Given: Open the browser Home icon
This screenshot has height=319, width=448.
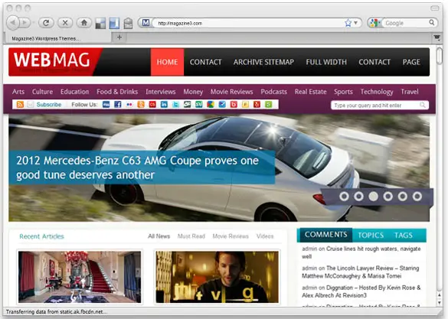Looking at the screenshot, I should point(84,23).
